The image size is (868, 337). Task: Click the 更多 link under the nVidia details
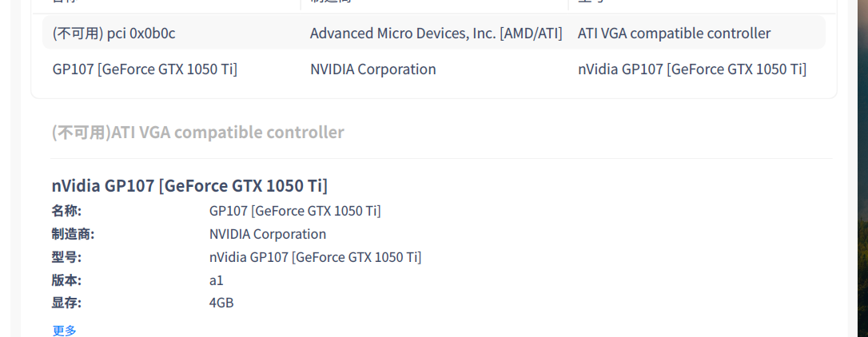[x=65, y=330]
